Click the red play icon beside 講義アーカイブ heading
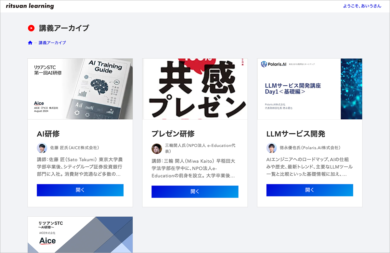Image resolution: width=390 pixels, height=253 pixels. pyautogui.click(x=31, y=28)
